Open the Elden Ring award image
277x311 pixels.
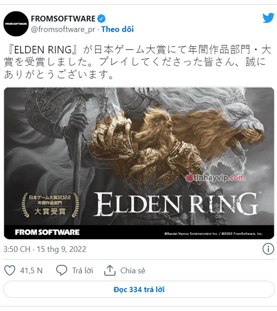point(139,163)
